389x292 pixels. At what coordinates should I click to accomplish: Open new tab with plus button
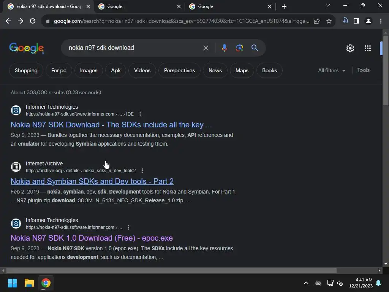pos(284,6)
